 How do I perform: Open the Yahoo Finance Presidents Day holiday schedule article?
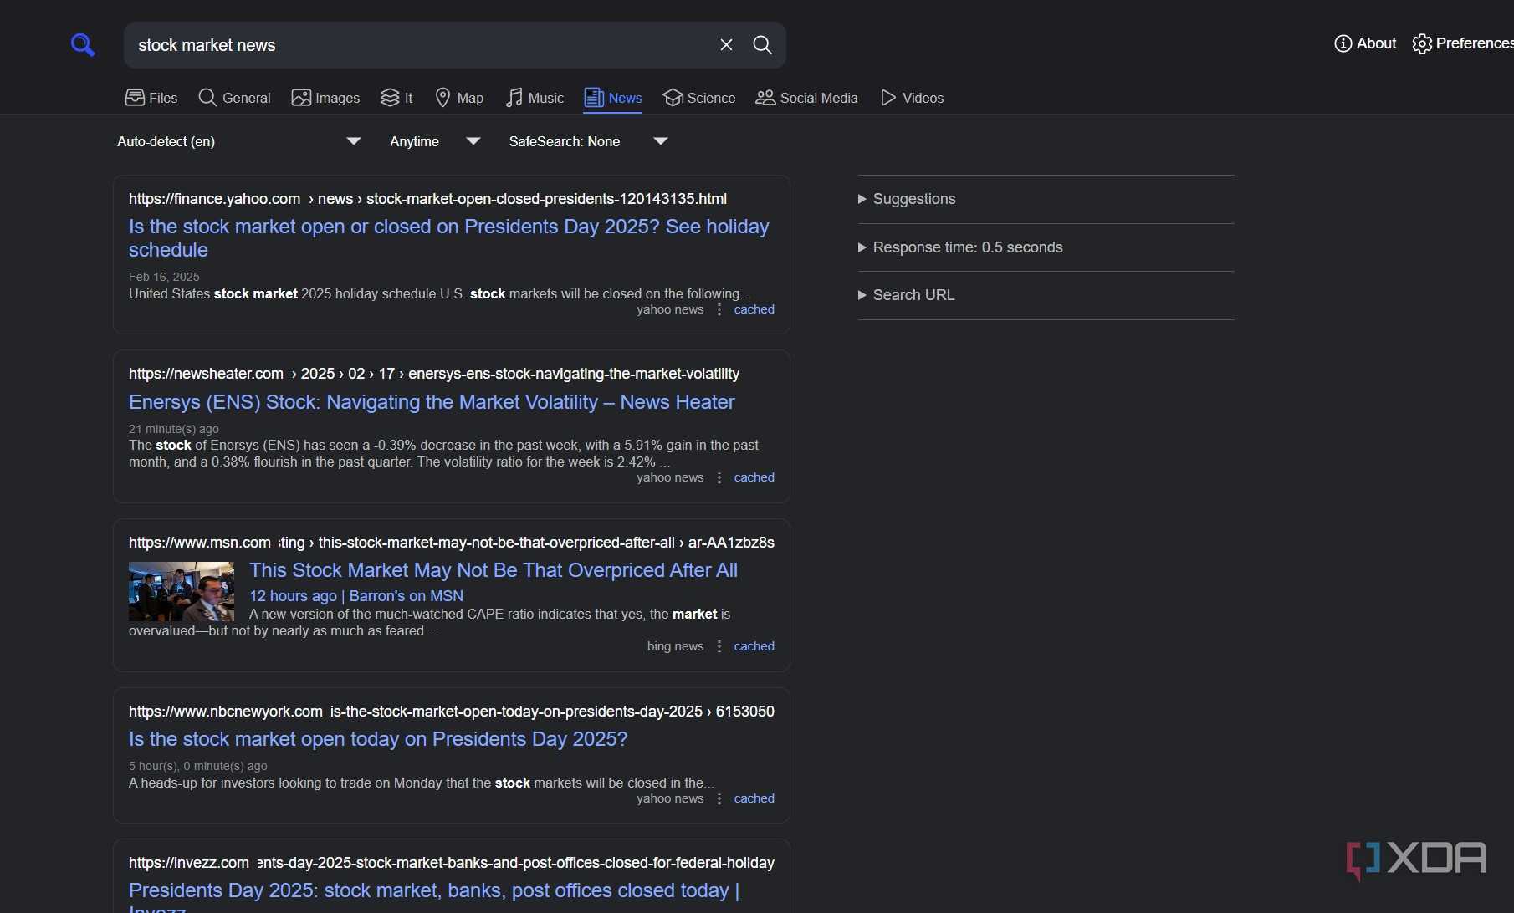(x=449, y=238)
